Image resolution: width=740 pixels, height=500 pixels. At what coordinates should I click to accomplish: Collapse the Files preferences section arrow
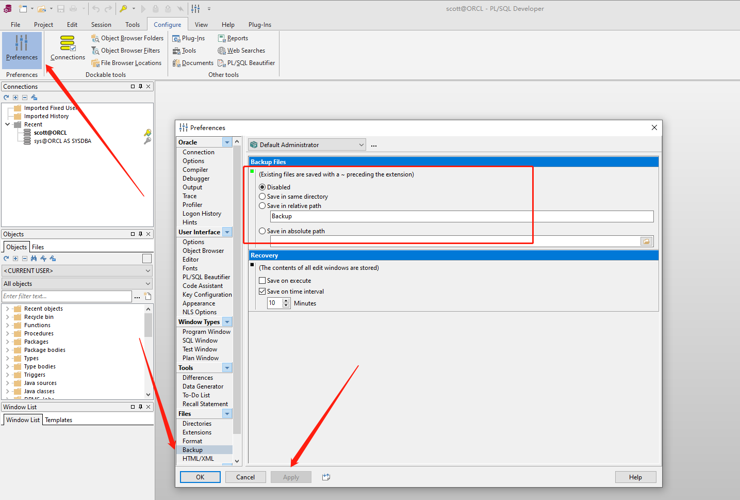[x=227, y=414]
